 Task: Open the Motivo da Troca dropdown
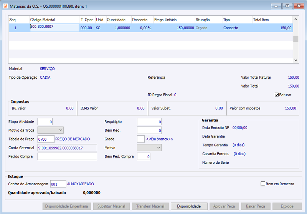[x=51, y=130]
